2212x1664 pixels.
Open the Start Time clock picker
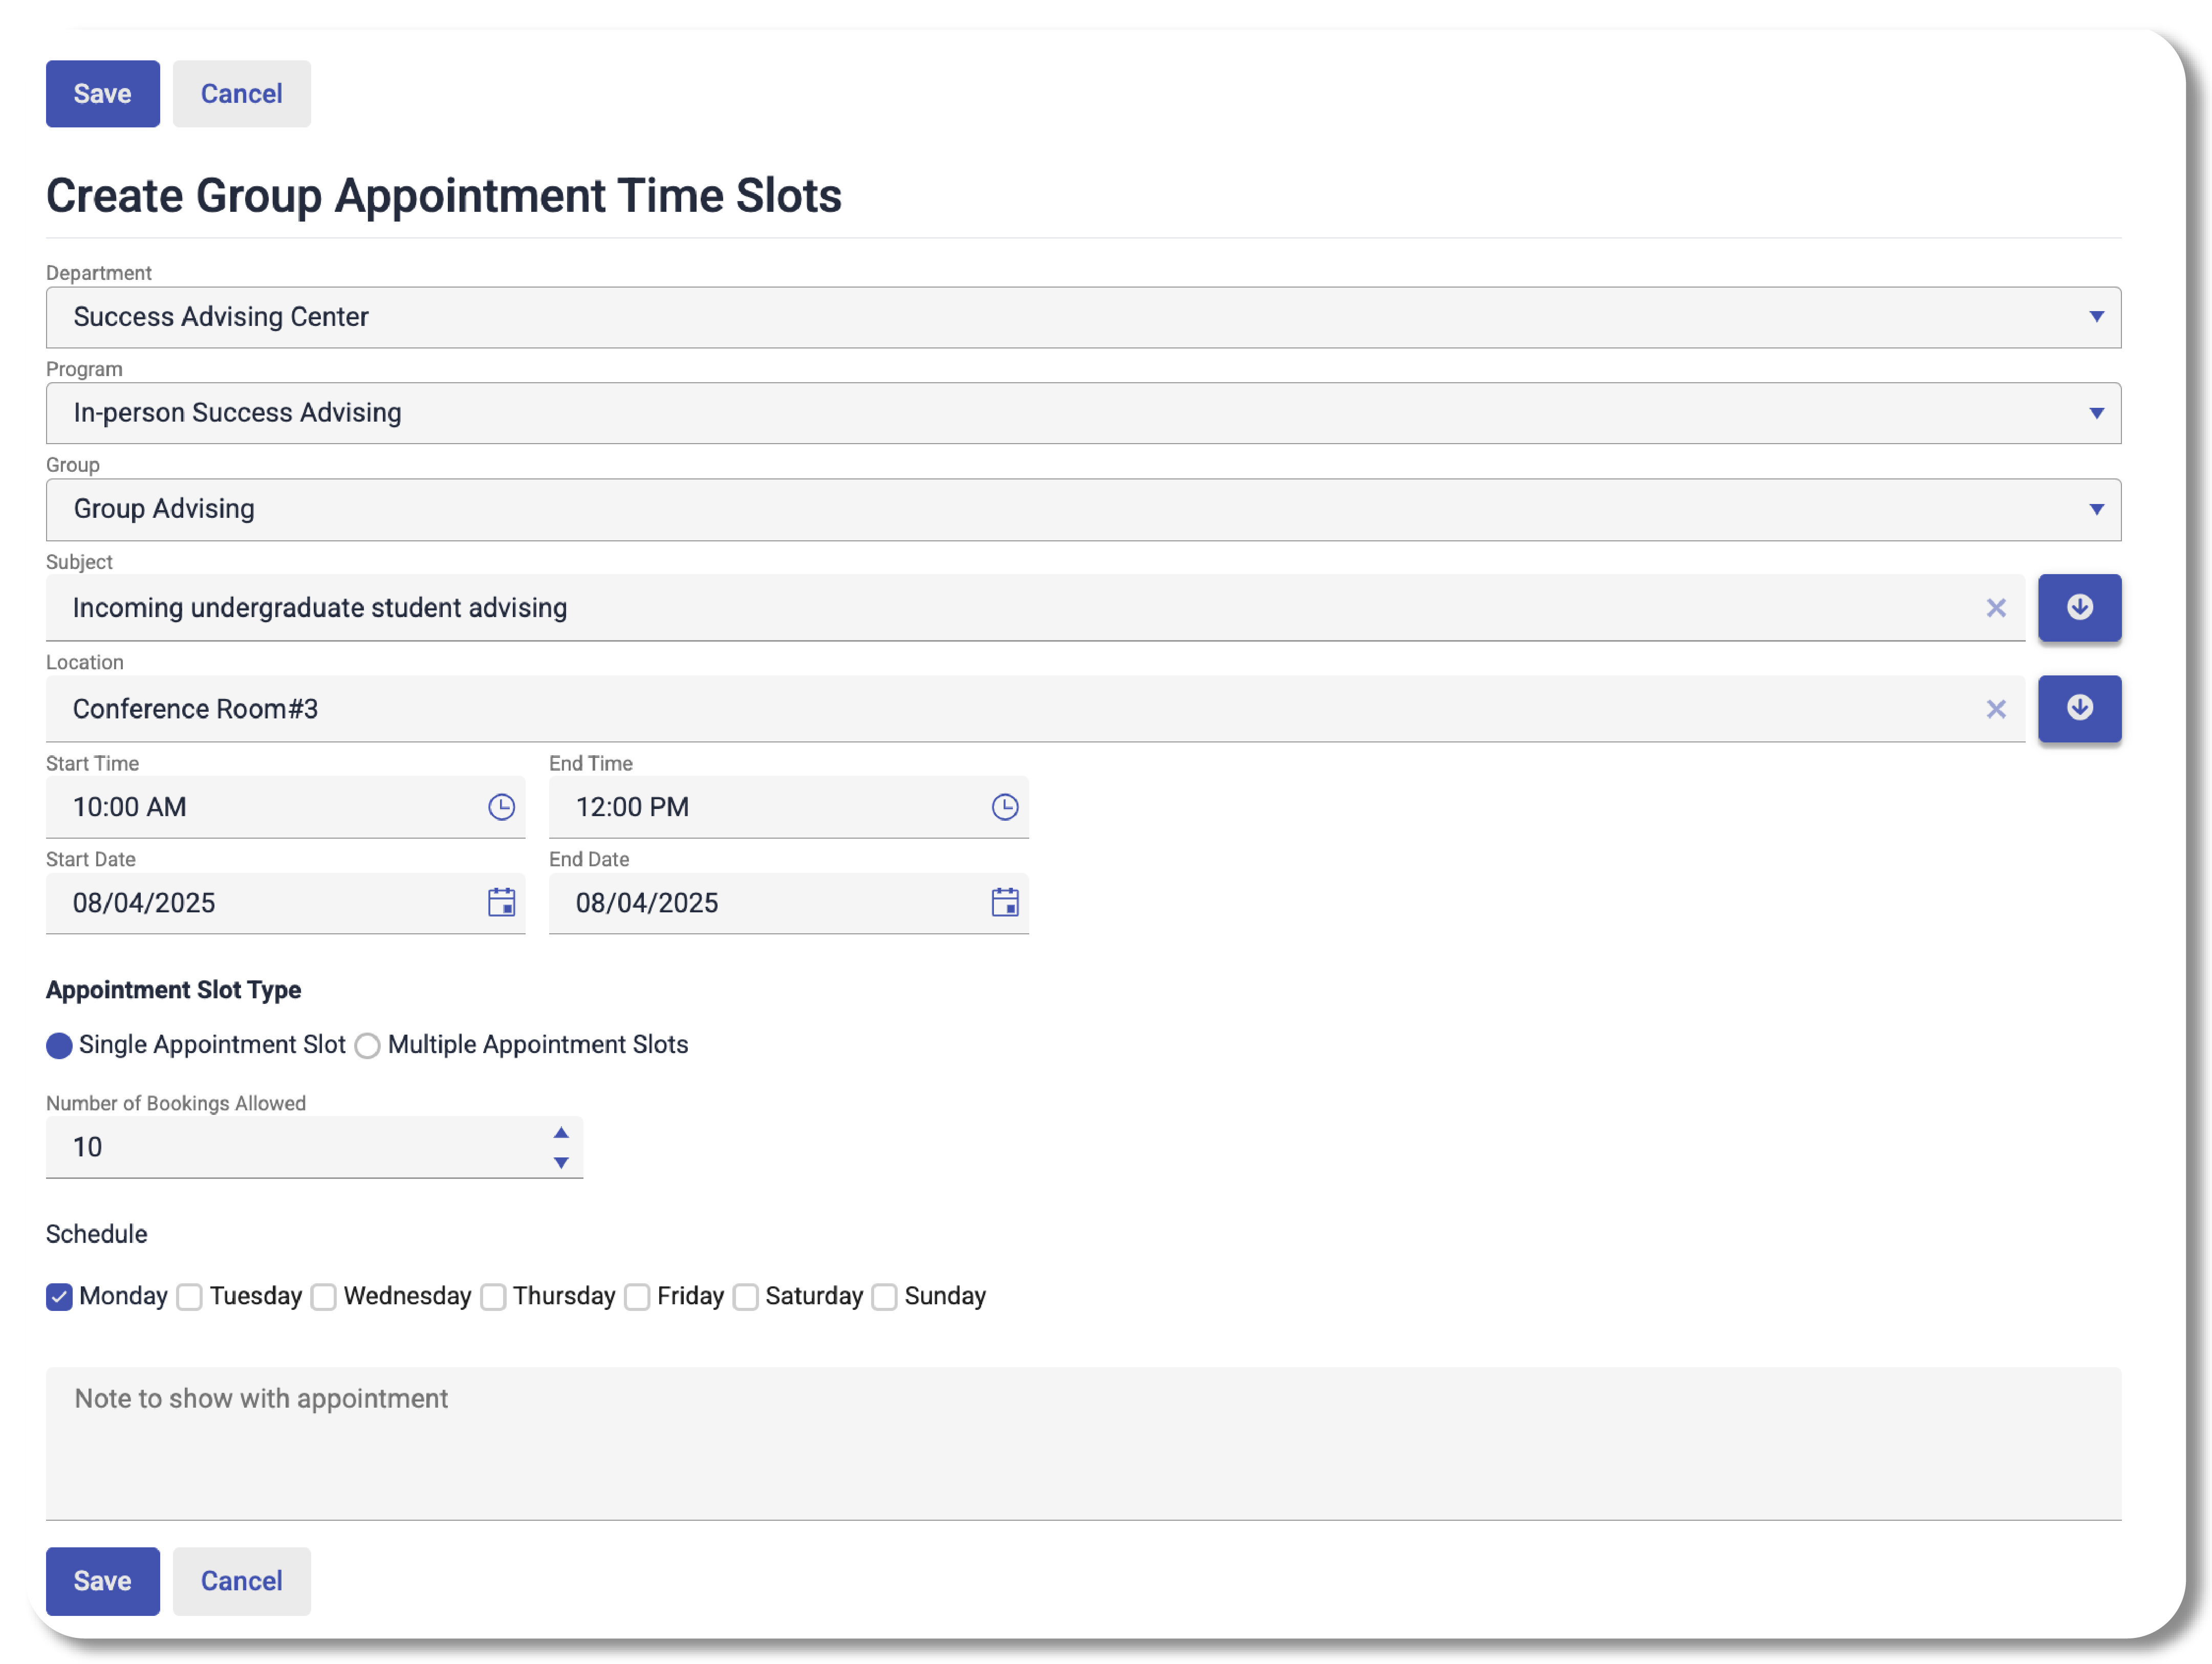(501, 807)
